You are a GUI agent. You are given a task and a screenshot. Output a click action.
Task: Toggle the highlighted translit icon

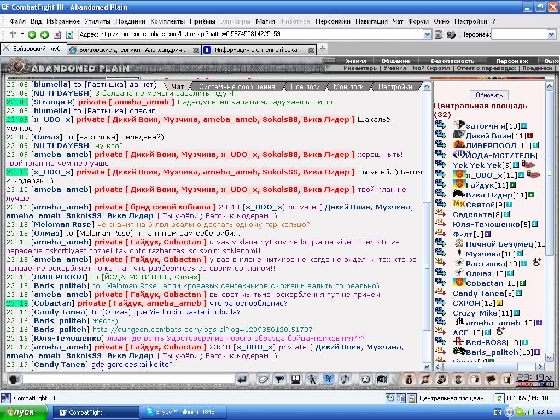pyautogui.click(x=329, y=380)
